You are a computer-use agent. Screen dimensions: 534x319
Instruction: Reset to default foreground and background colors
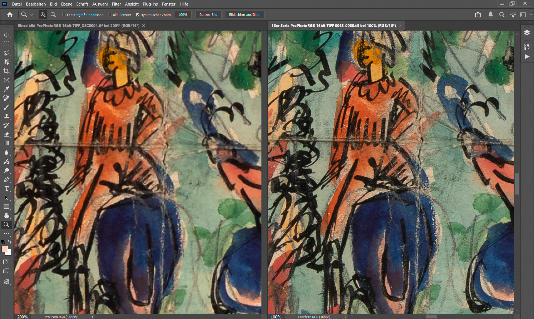(3, 242)
